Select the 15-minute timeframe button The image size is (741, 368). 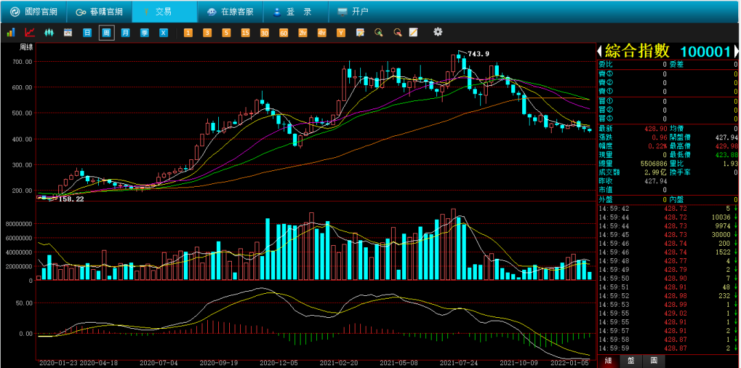(x=245, y=33)
